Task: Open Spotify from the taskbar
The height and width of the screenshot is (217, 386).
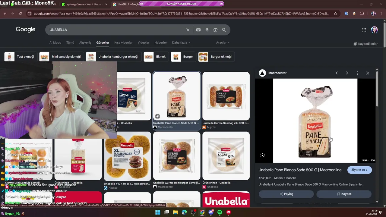Action: pyautogui.click(x=220, y=212)
